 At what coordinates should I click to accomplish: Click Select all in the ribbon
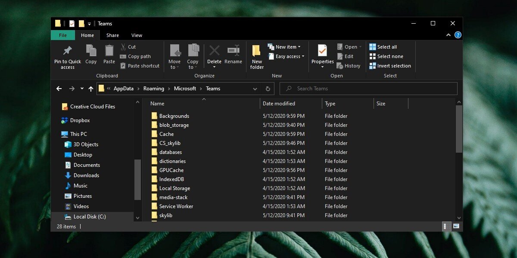[x=383, y=47]
